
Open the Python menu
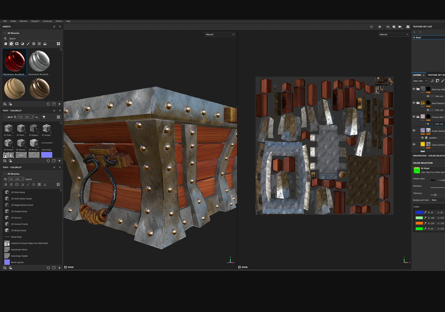click(59, 21)
